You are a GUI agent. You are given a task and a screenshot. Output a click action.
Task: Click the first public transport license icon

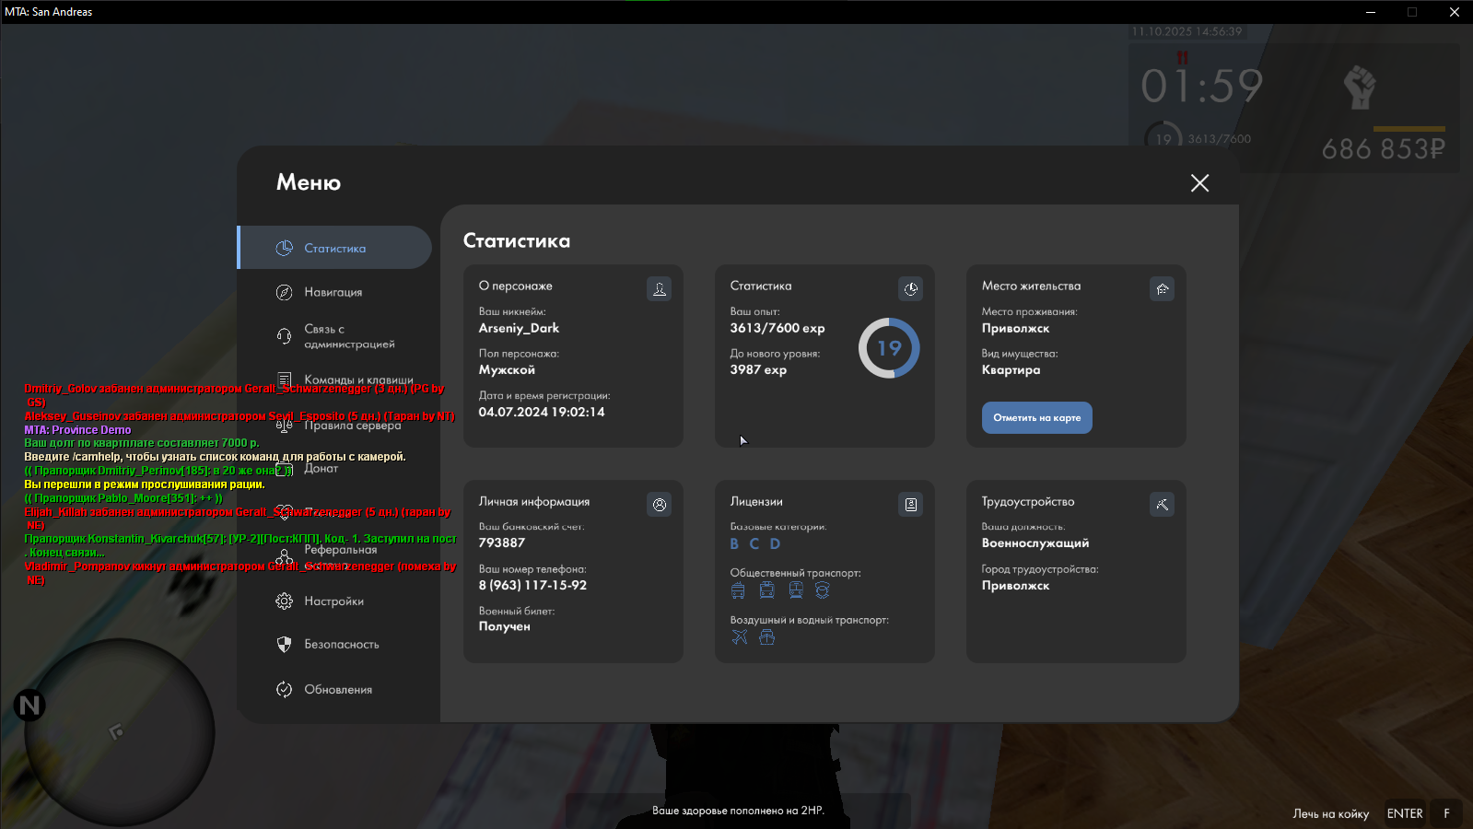tap(738, 590)
